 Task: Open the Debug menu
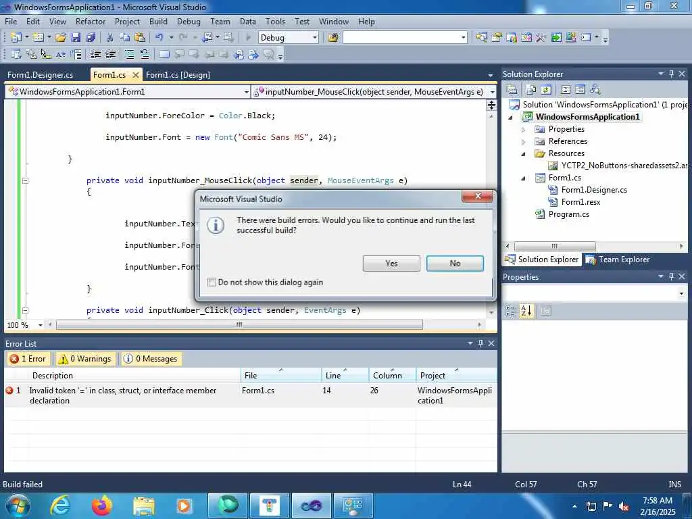tap(189, 21)
